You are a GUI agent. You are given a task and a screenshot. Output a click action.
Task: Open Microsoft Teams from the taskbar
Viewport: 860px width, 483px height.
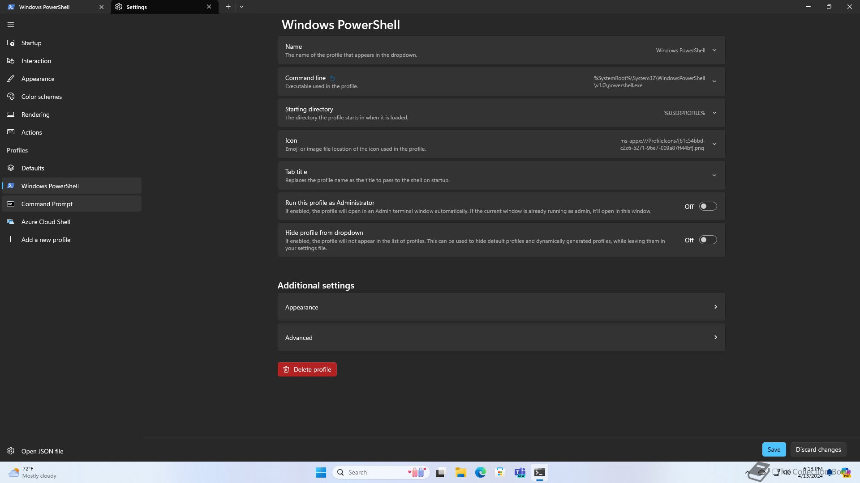[520, 472]
